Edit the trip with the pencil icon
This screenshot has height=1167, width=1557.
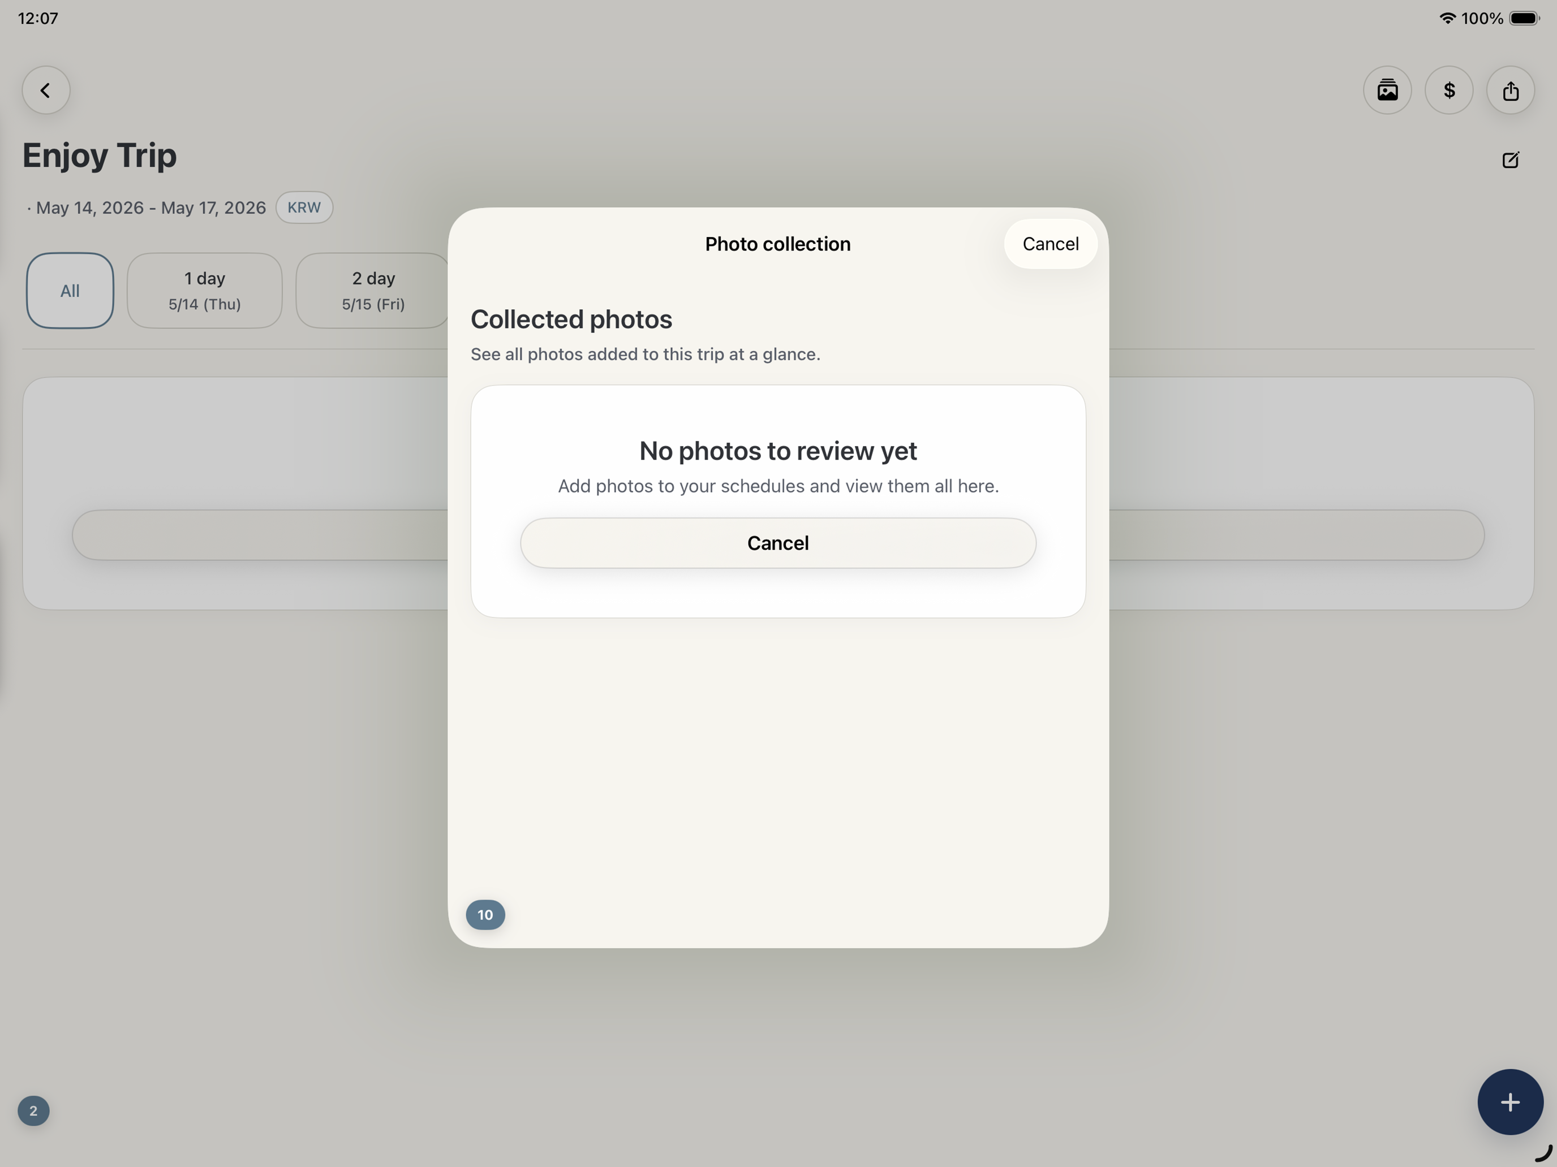[x=1510, y=159]
